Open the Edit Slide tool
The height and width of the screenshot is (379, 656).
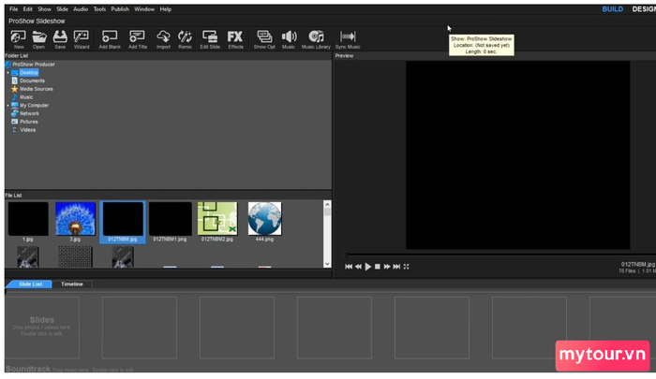210,39
